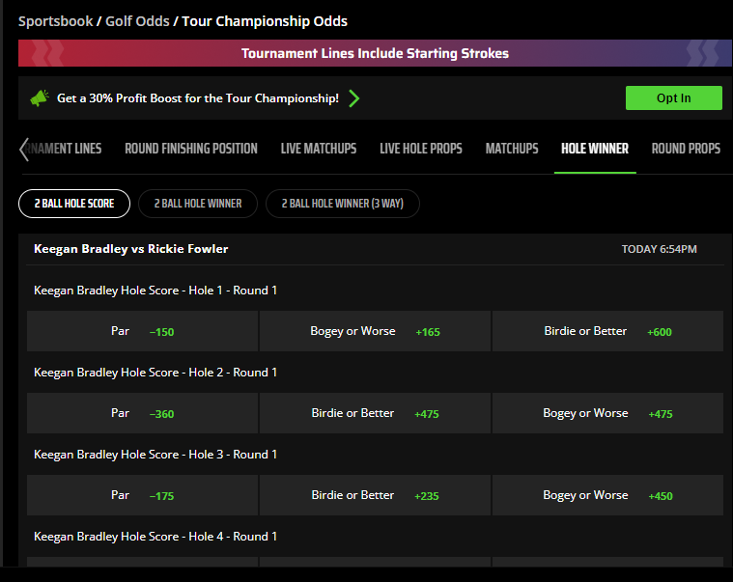Bet Hole 2 Bogey or Worse +475
The image size is (733, 582).
607,413
